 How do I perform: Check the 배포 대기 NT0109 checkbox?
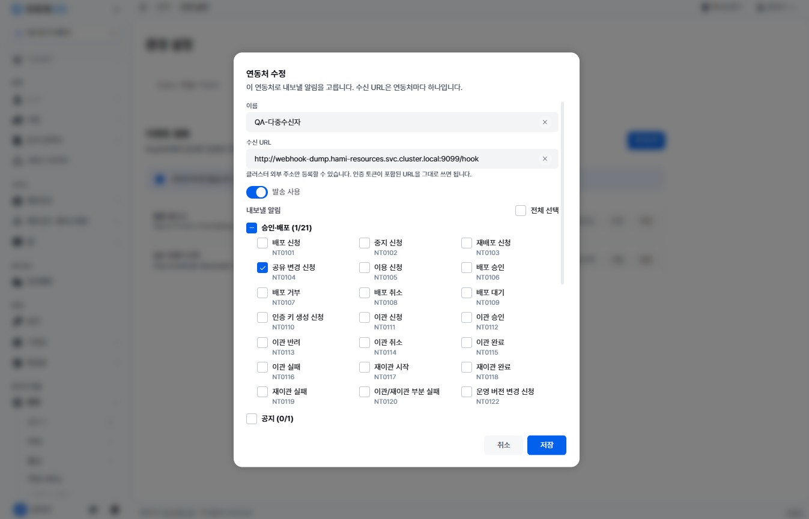[467, 293]
